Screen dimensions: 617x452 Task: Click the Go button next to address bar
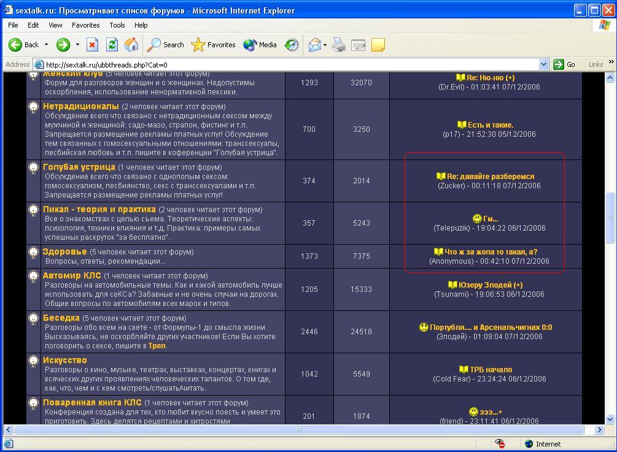tap(565, 64)
